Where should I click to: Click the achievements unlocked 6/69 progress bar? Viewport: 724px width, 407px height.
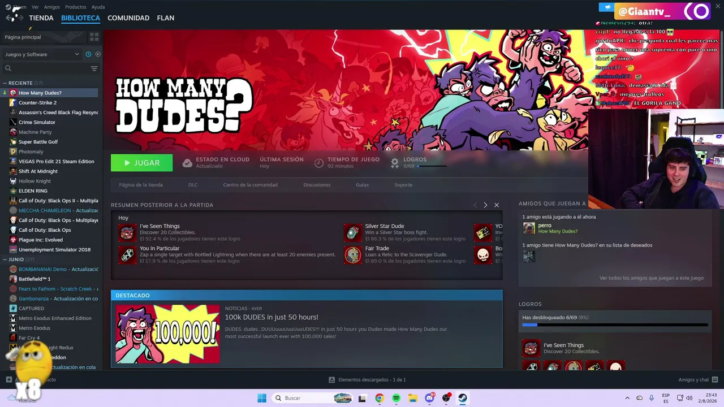click(615, 325)
